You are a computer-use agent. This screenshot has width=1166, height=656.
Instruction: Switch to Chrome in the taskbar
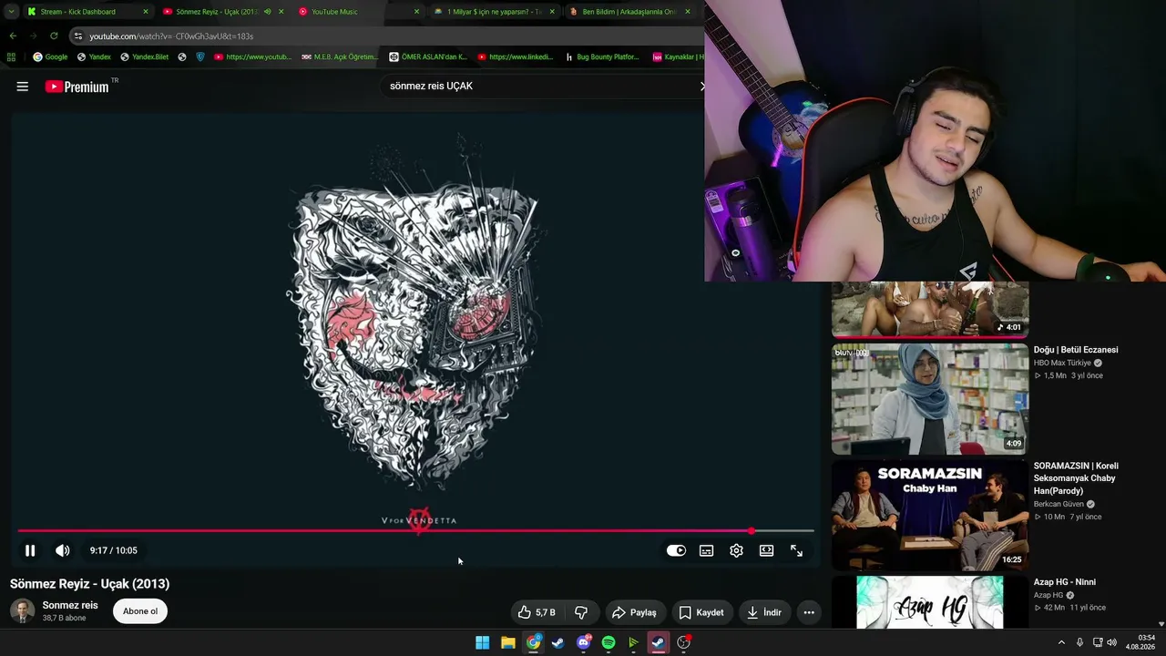coord(533,642)
